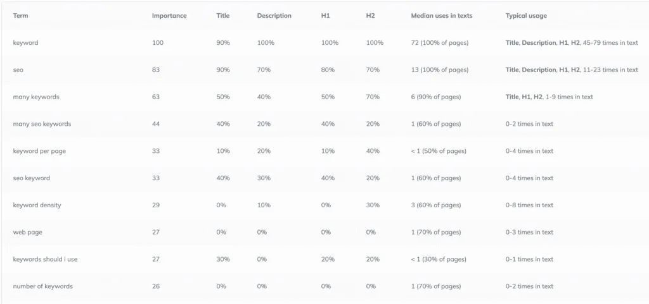
Task: Click the 'seo' term cell
Action: click(x=18, y=70)
